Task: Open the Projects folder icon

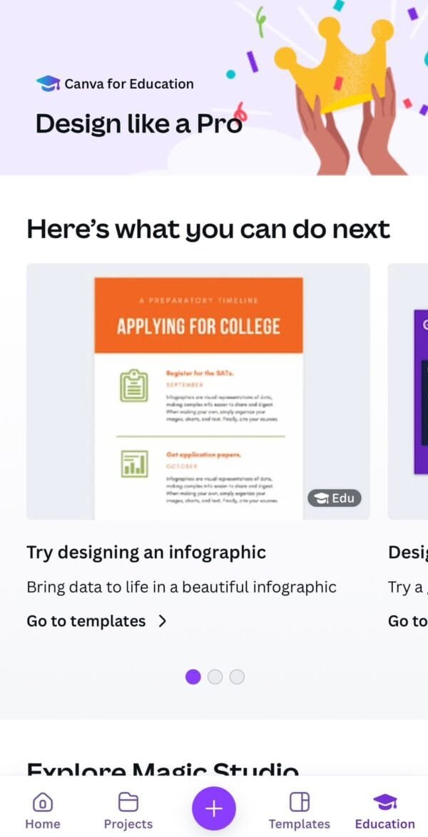Action: [x=128, y=802]
